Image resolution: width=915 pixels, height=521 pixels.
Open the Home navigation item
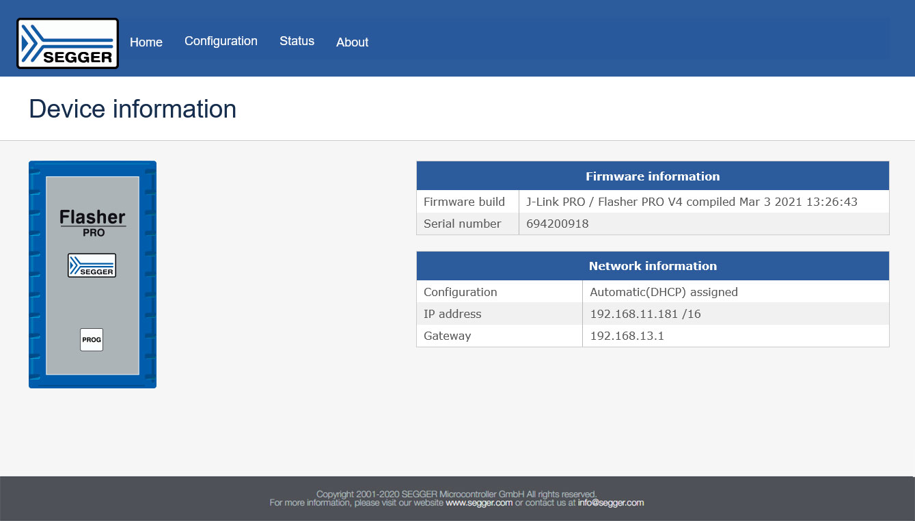click(x=146, y=42)
